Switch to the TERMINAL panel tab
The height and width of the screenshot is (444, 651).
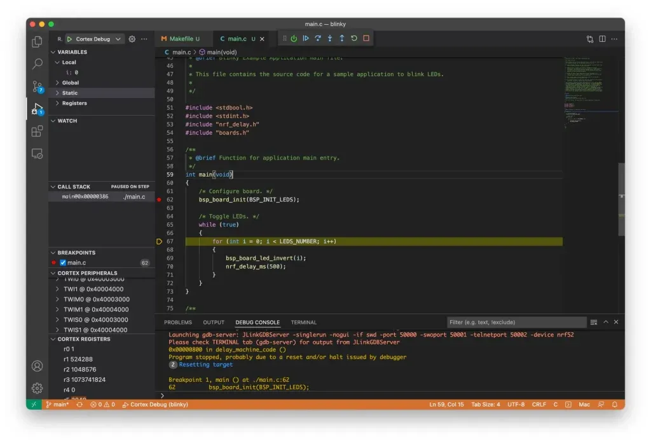tap(303, 323)
